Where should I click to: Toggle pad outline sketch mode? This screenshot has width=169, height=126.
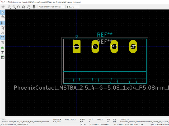(x=3, y=48)
